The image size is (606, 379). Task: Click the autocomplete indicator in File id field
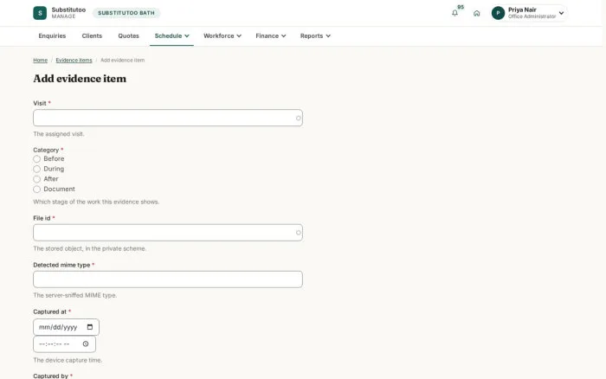298,233
